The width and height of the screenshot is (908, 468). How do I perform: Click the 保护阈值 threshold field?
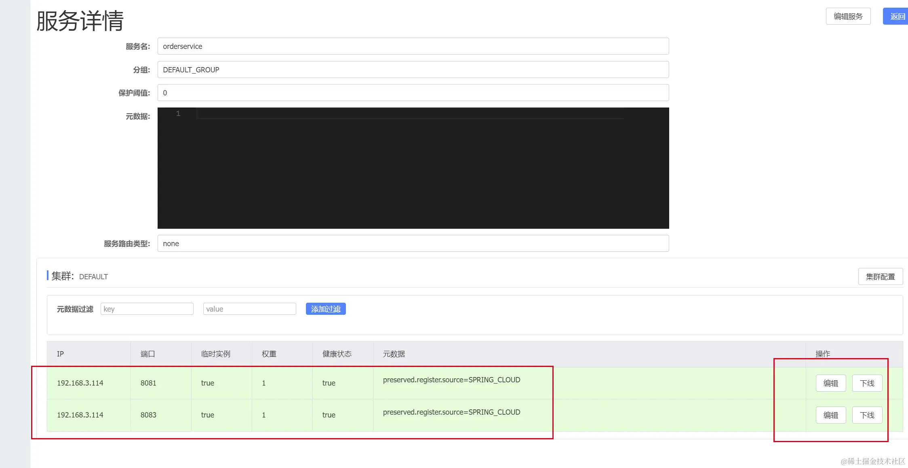[x=413, y=93]
